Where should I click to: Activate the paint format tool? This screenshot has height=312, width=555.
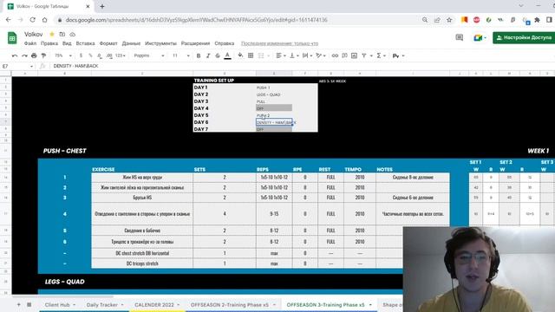click(x=43, y=55)
